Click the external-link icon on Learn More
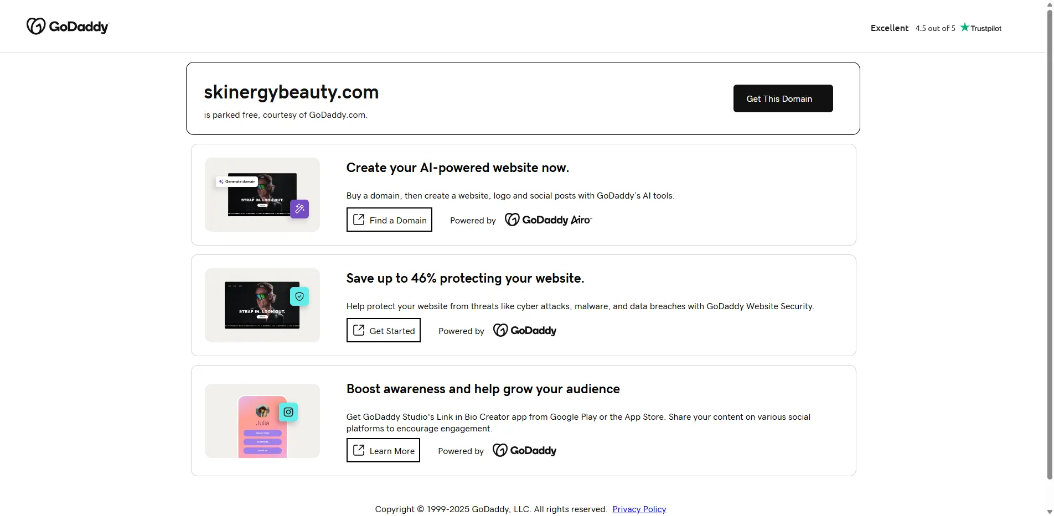The width and height of the screenshot is (1054, 516). (359, 450)
